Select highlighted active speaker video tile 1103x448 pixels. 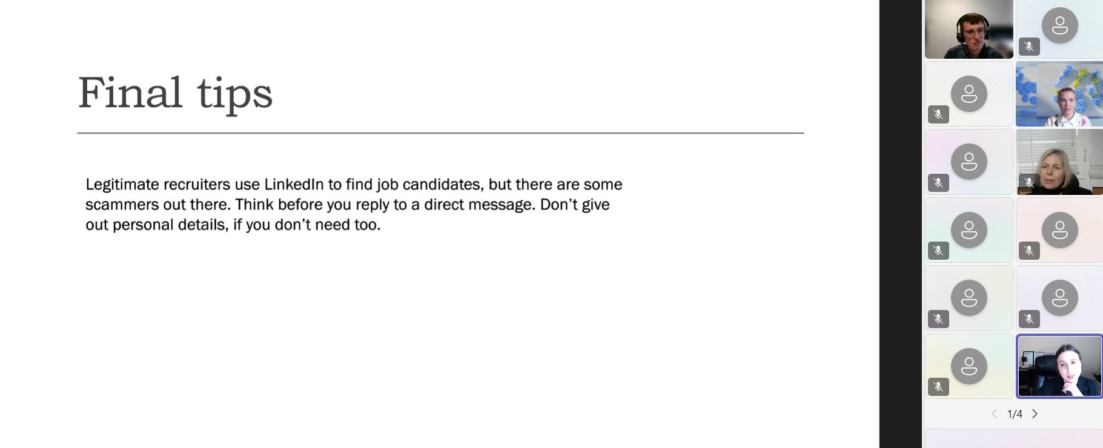click(1059, 366)
